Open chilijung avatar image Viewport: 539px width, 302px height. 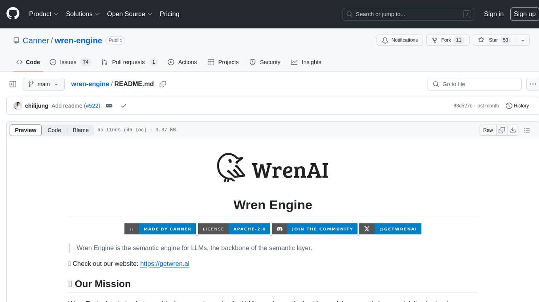(17, 106)
